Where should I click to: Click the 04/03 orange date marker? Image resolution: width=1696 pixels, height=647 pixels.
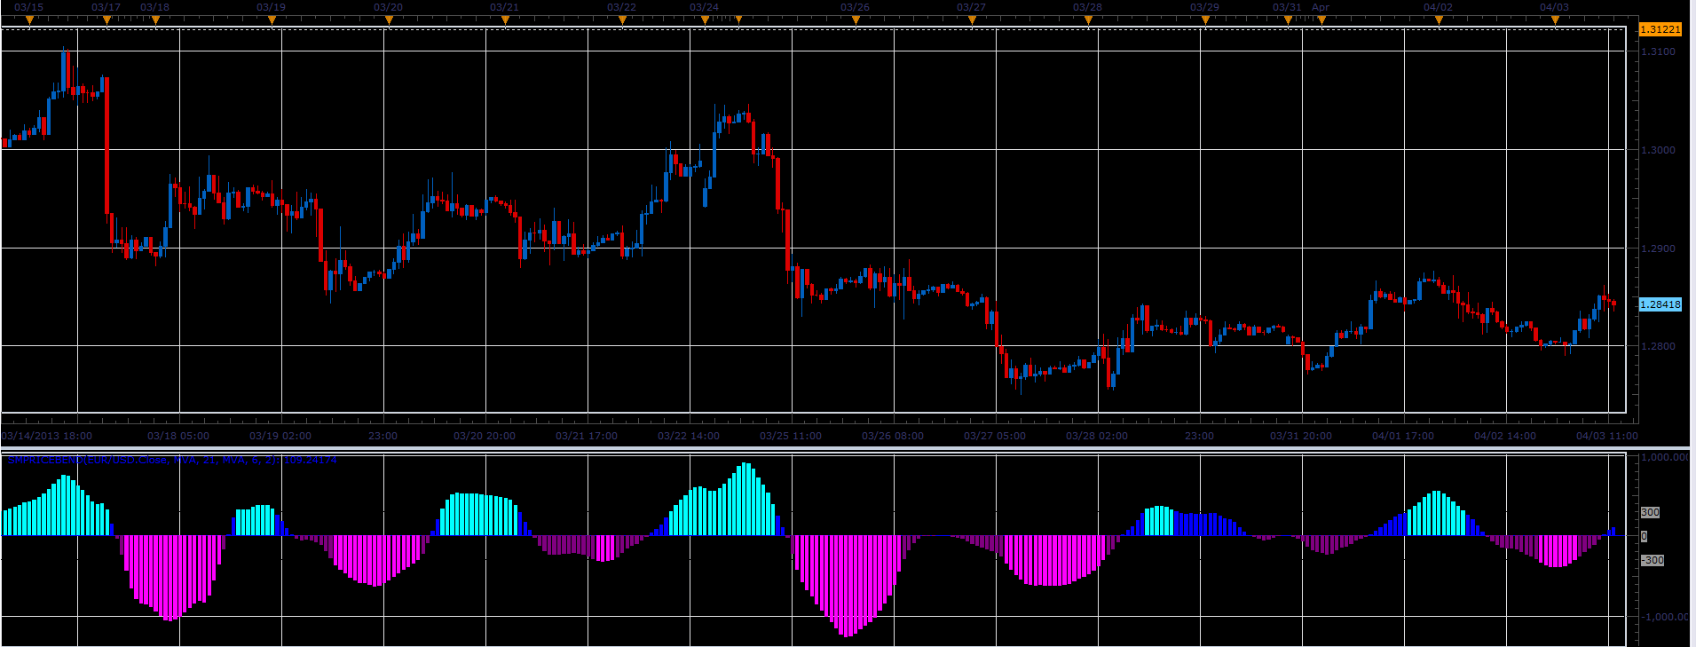[x=1555, y=20]
